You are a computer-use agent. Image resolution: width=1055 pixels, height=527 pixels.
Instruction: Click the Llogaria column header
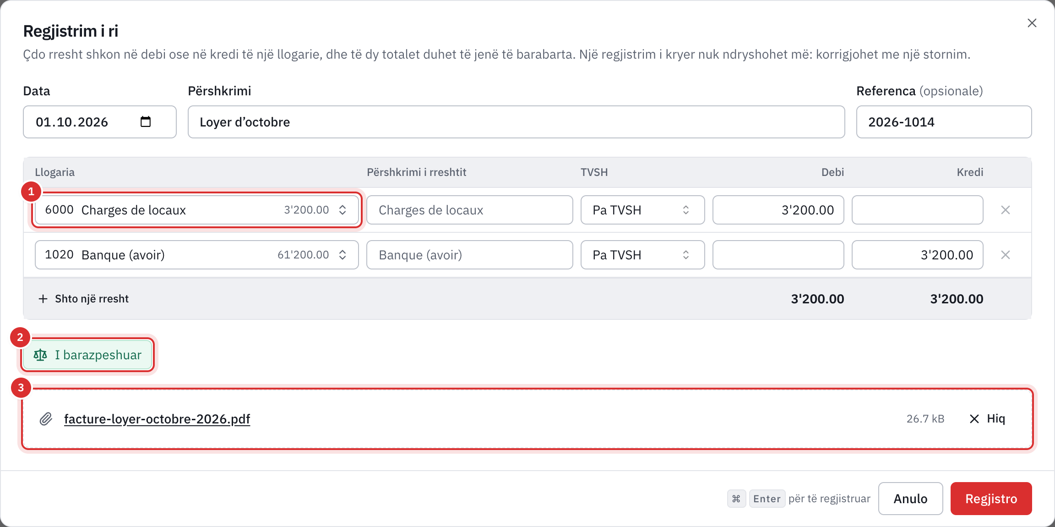point(54,172)
